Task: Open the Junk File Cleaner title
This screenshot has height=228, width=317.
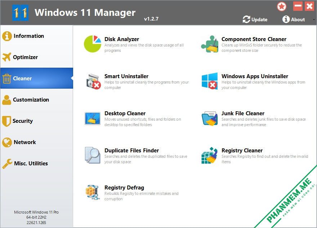Action: 243,113
